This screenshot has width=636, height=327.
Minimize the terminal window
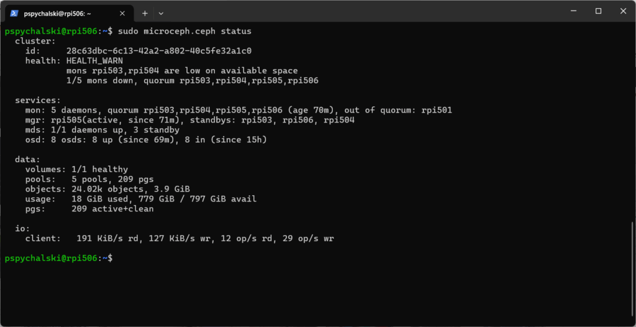click(573, 11)
